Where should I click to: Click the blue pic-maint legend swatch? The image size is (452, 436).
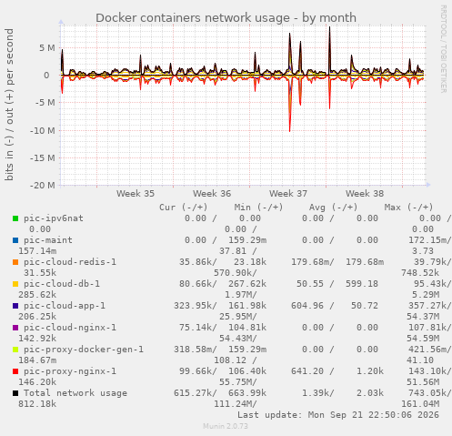coord(15,240)
